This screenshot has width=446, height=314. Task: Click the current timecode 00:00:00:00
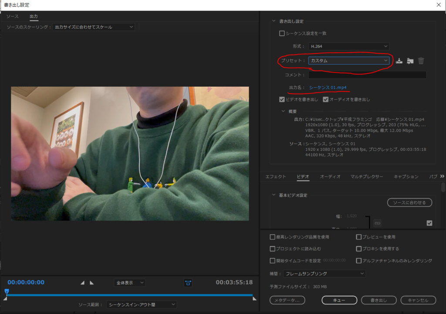tap(26, 282)
